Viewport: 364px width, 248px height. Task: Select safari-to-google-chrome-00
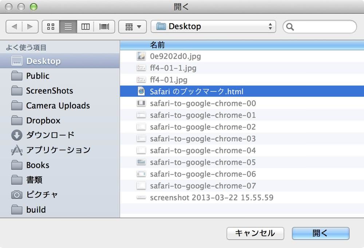click(x=242, y=103)
